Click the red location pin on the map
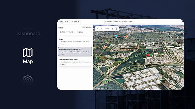The image size is (195, 109). pos(148,56)
